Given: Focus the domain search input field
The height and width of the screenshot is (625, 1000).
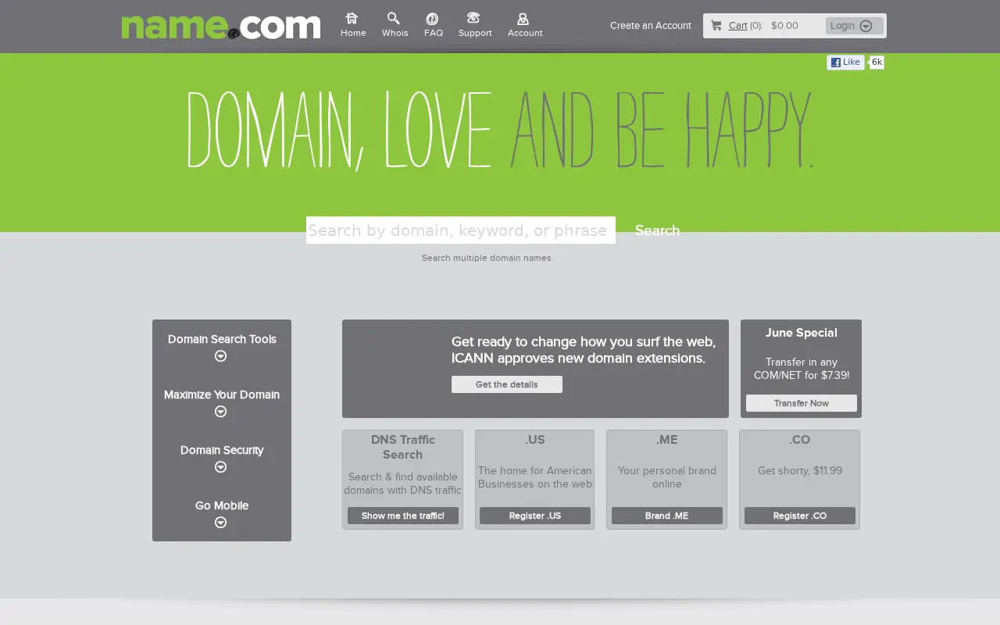Looking at the screenshot, I should tap(461, 230).
